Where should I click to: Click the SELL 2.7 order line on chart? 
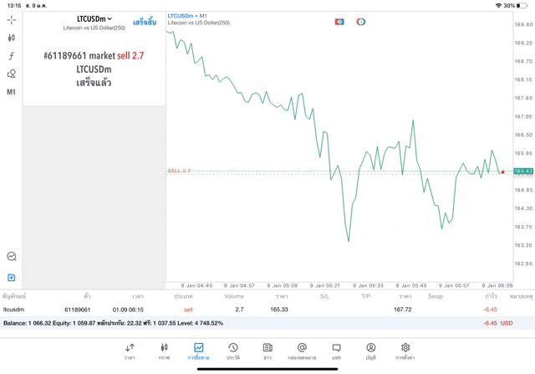180,171
